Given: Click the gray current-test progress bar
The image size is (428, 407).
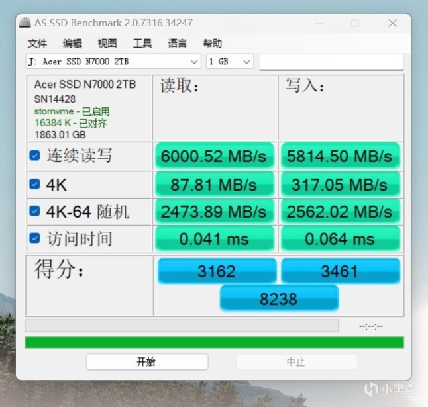Looking at the screenshot, I should tap(182, 326).
